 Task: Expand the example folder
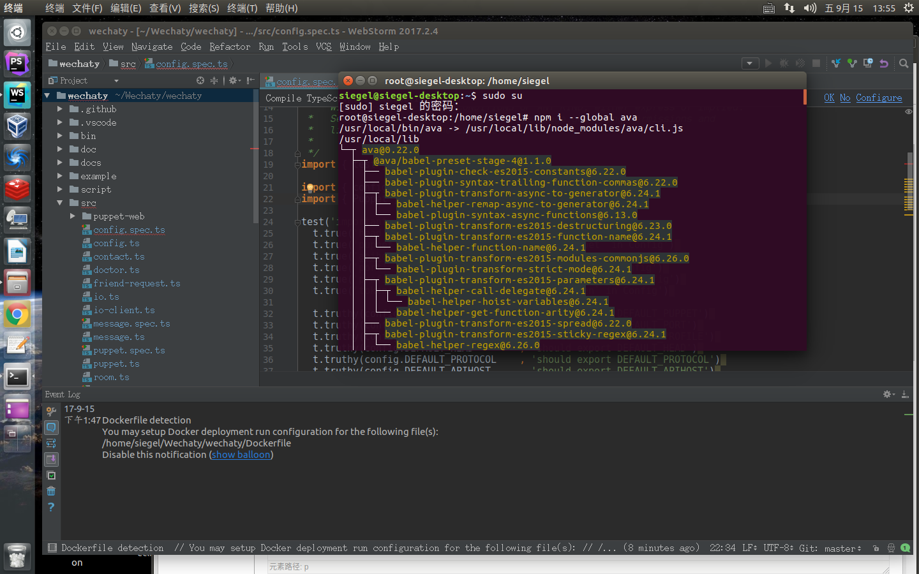[60, 176]
